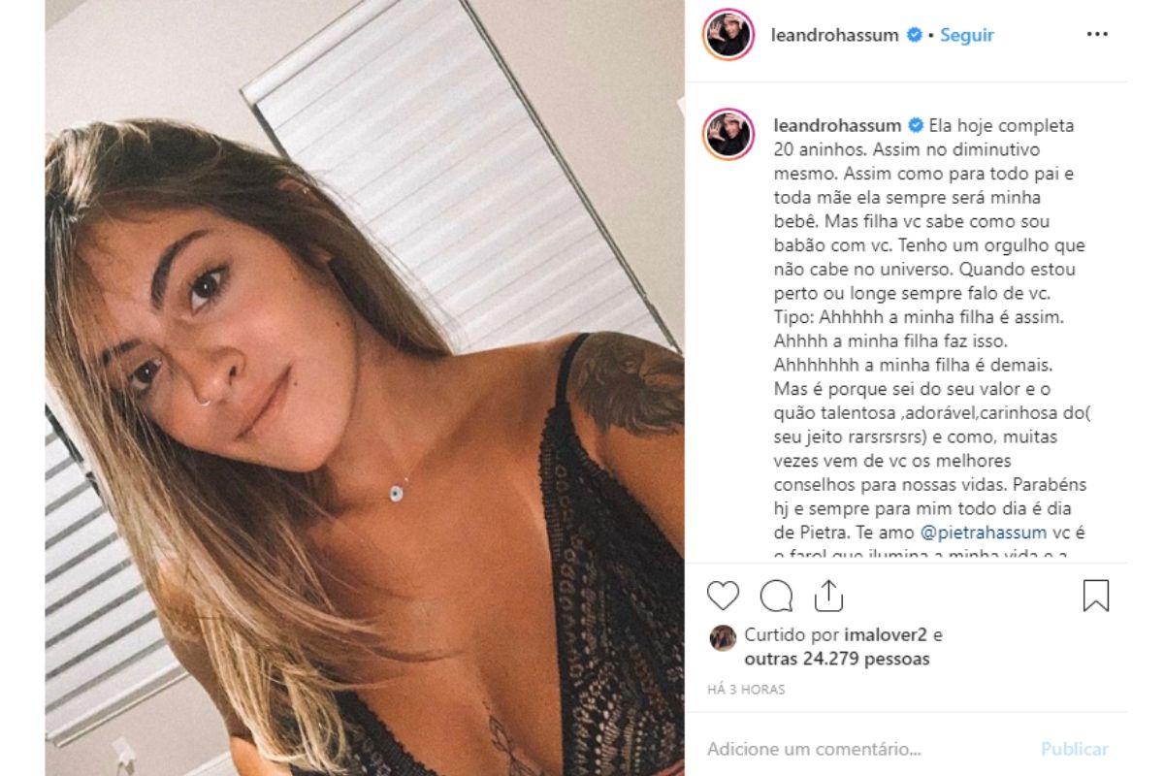Open the leandrohassum username in the post header

pyautogui.click(x=834, y=36)
